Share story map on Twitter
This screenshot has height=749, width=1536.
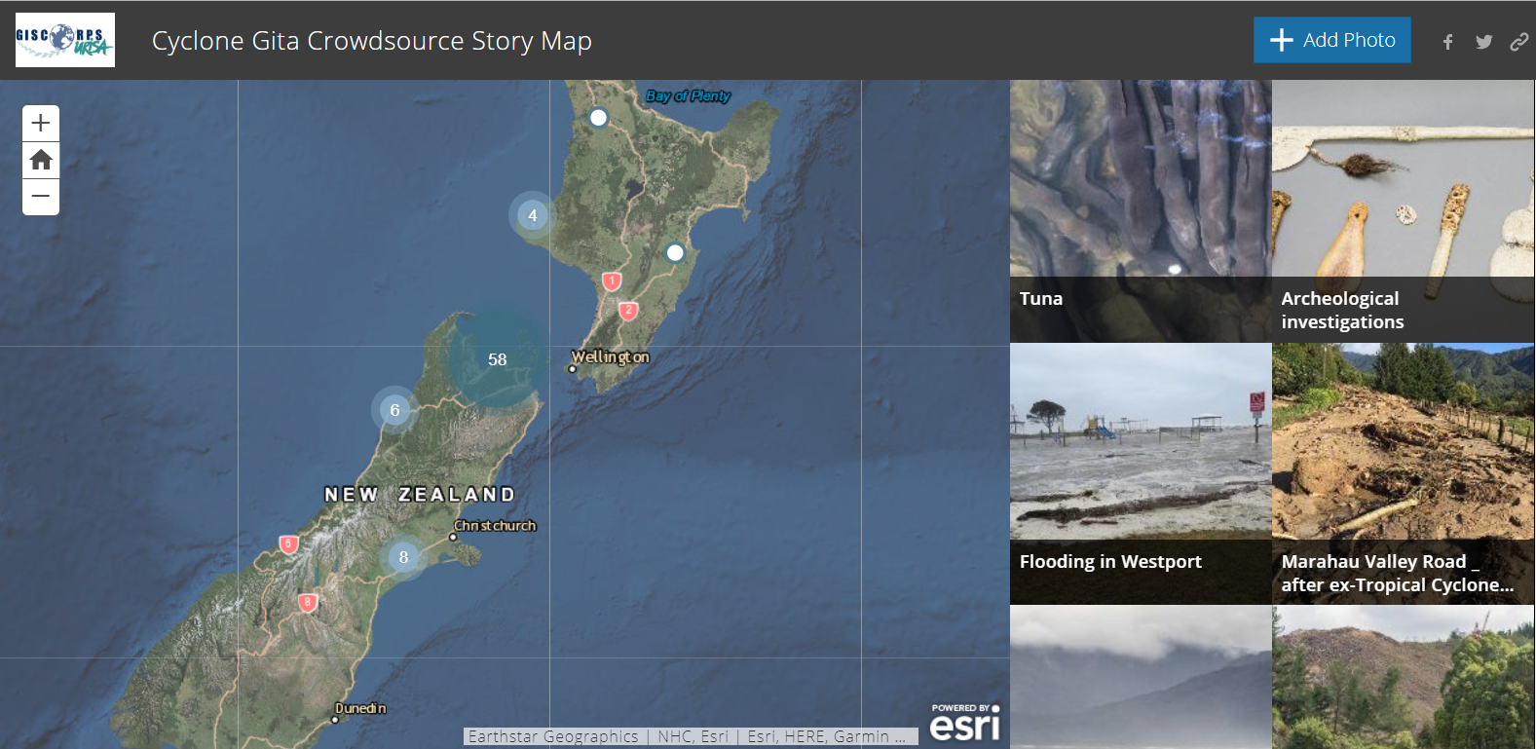pos(1483,42)
